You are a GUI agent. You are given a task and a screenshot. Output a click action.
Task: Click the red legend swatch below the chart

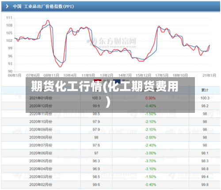(x=98, y=81)
